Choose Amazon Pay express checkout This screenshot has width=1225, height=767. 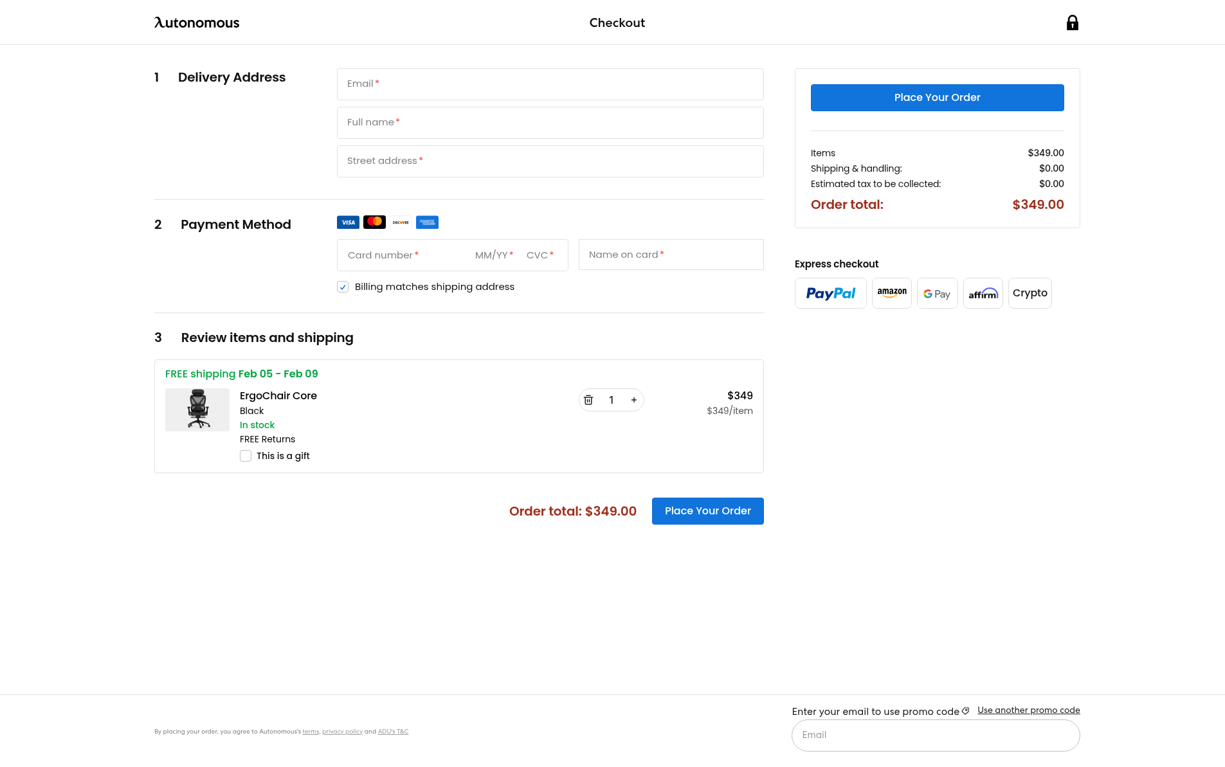pyautogui.click(x=891, y=293)
